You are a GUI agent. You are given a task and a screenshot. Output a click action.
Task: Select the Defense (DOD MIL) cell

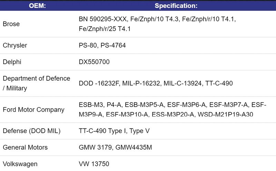pyautogui.click(x=32, y=131)
